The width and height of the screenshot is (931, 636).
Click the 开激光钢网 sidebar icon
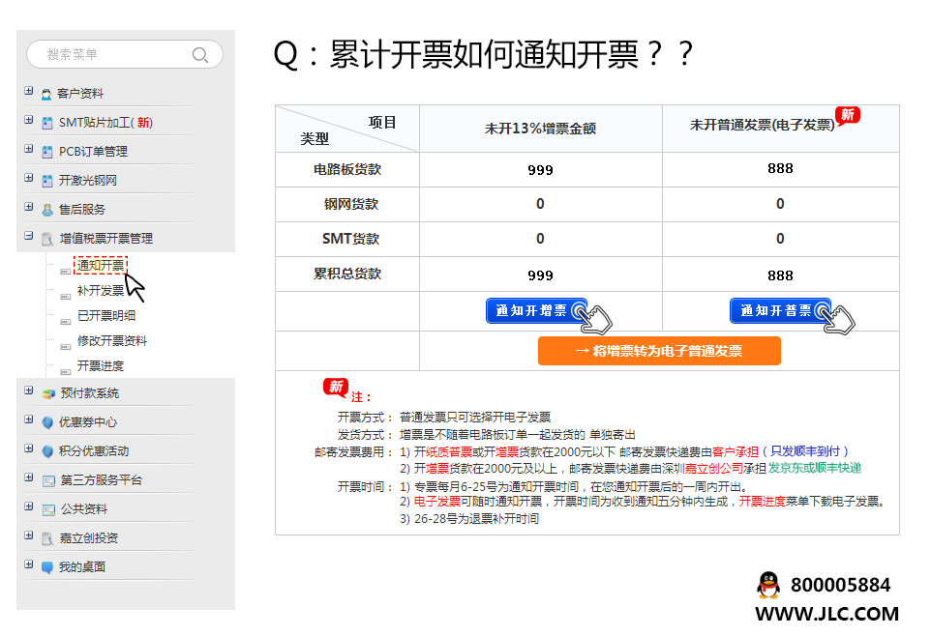[x=45, y=179]
